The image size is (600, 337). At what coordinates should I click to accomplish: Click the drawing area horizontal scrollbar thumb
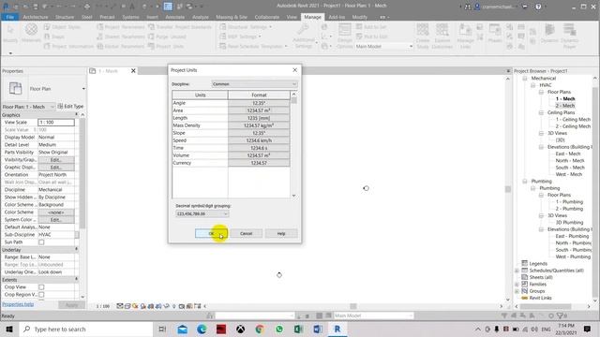[x=353, y=306]
